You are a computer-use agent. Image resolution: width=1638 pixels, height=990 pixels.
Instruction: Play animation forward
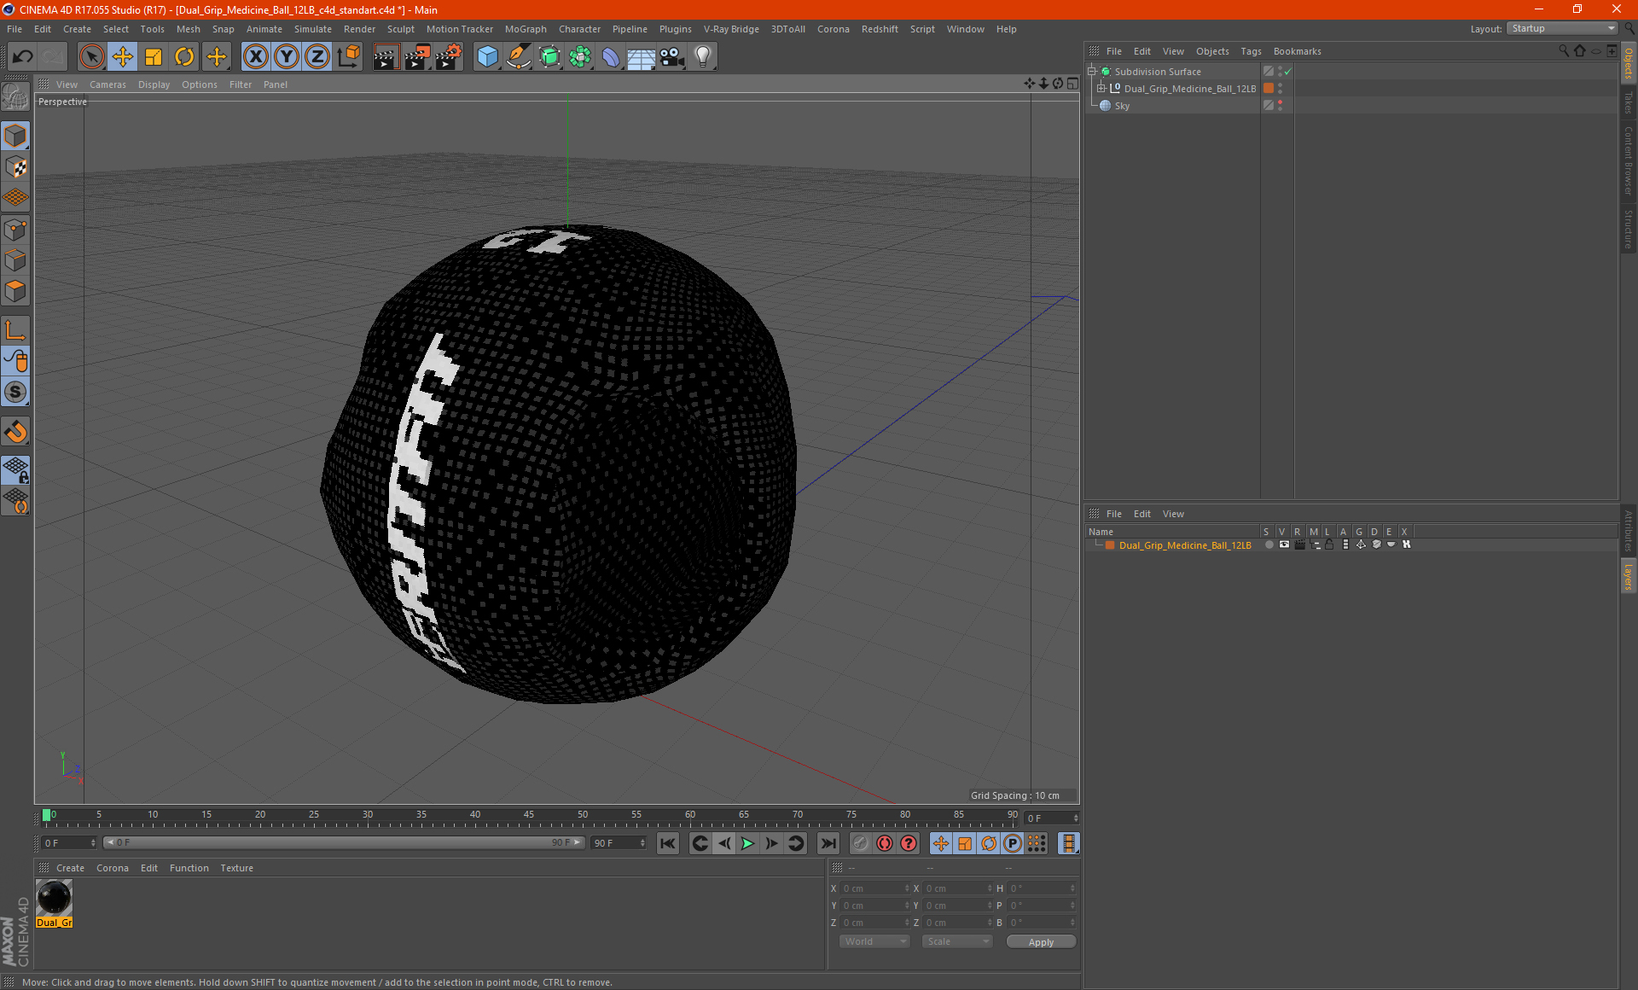click(747, 843)
